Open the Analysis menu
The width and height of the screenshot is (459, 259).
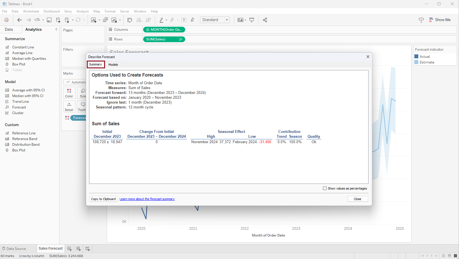(x=83, y=11)
